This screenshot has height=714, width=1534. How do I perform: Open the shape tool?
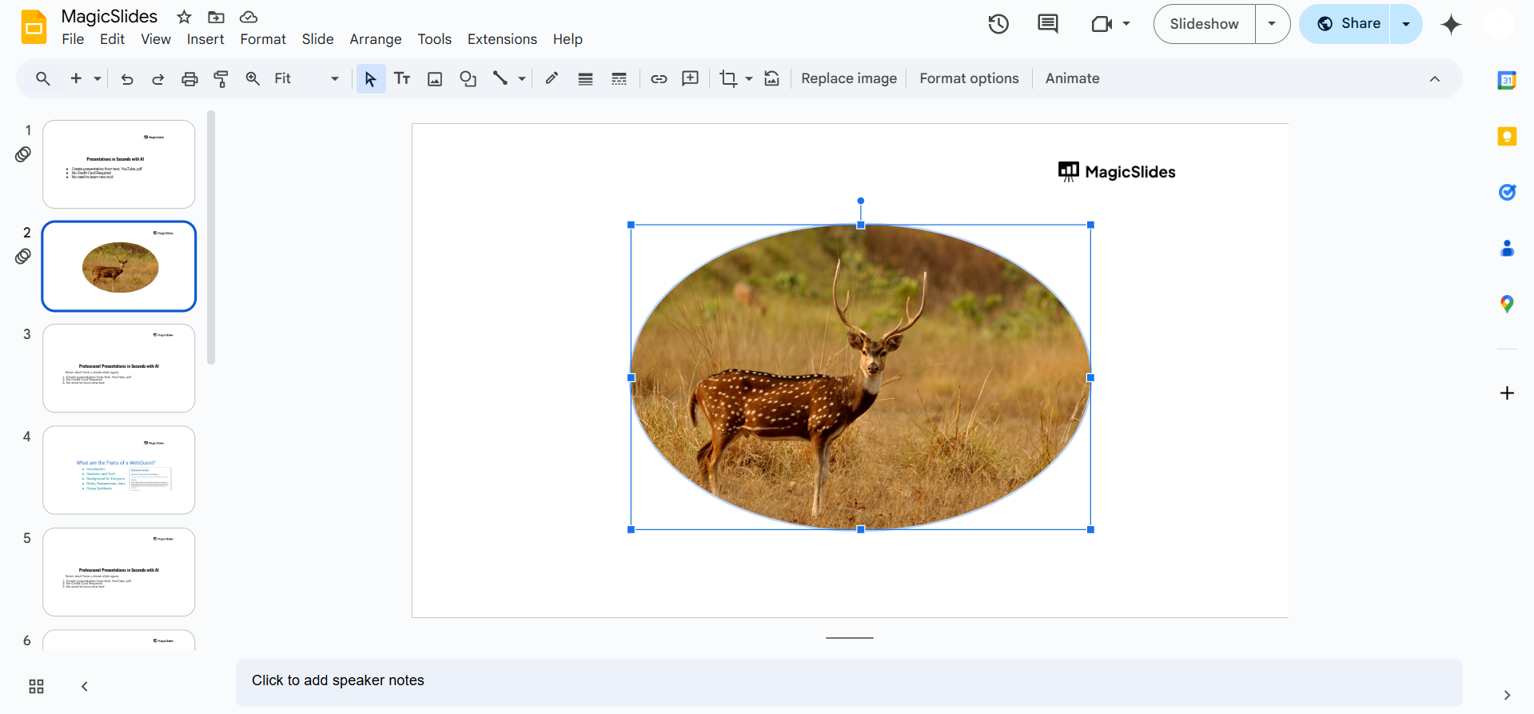click(468, 78)
